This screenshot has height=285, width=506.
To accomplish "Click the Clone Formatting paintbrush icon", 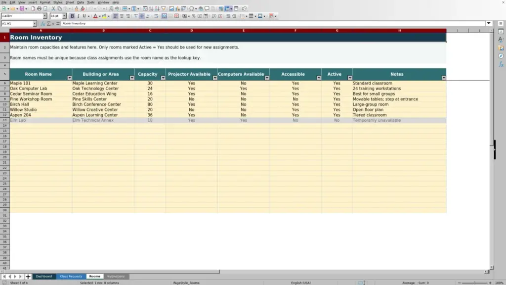I will [77, 8].
